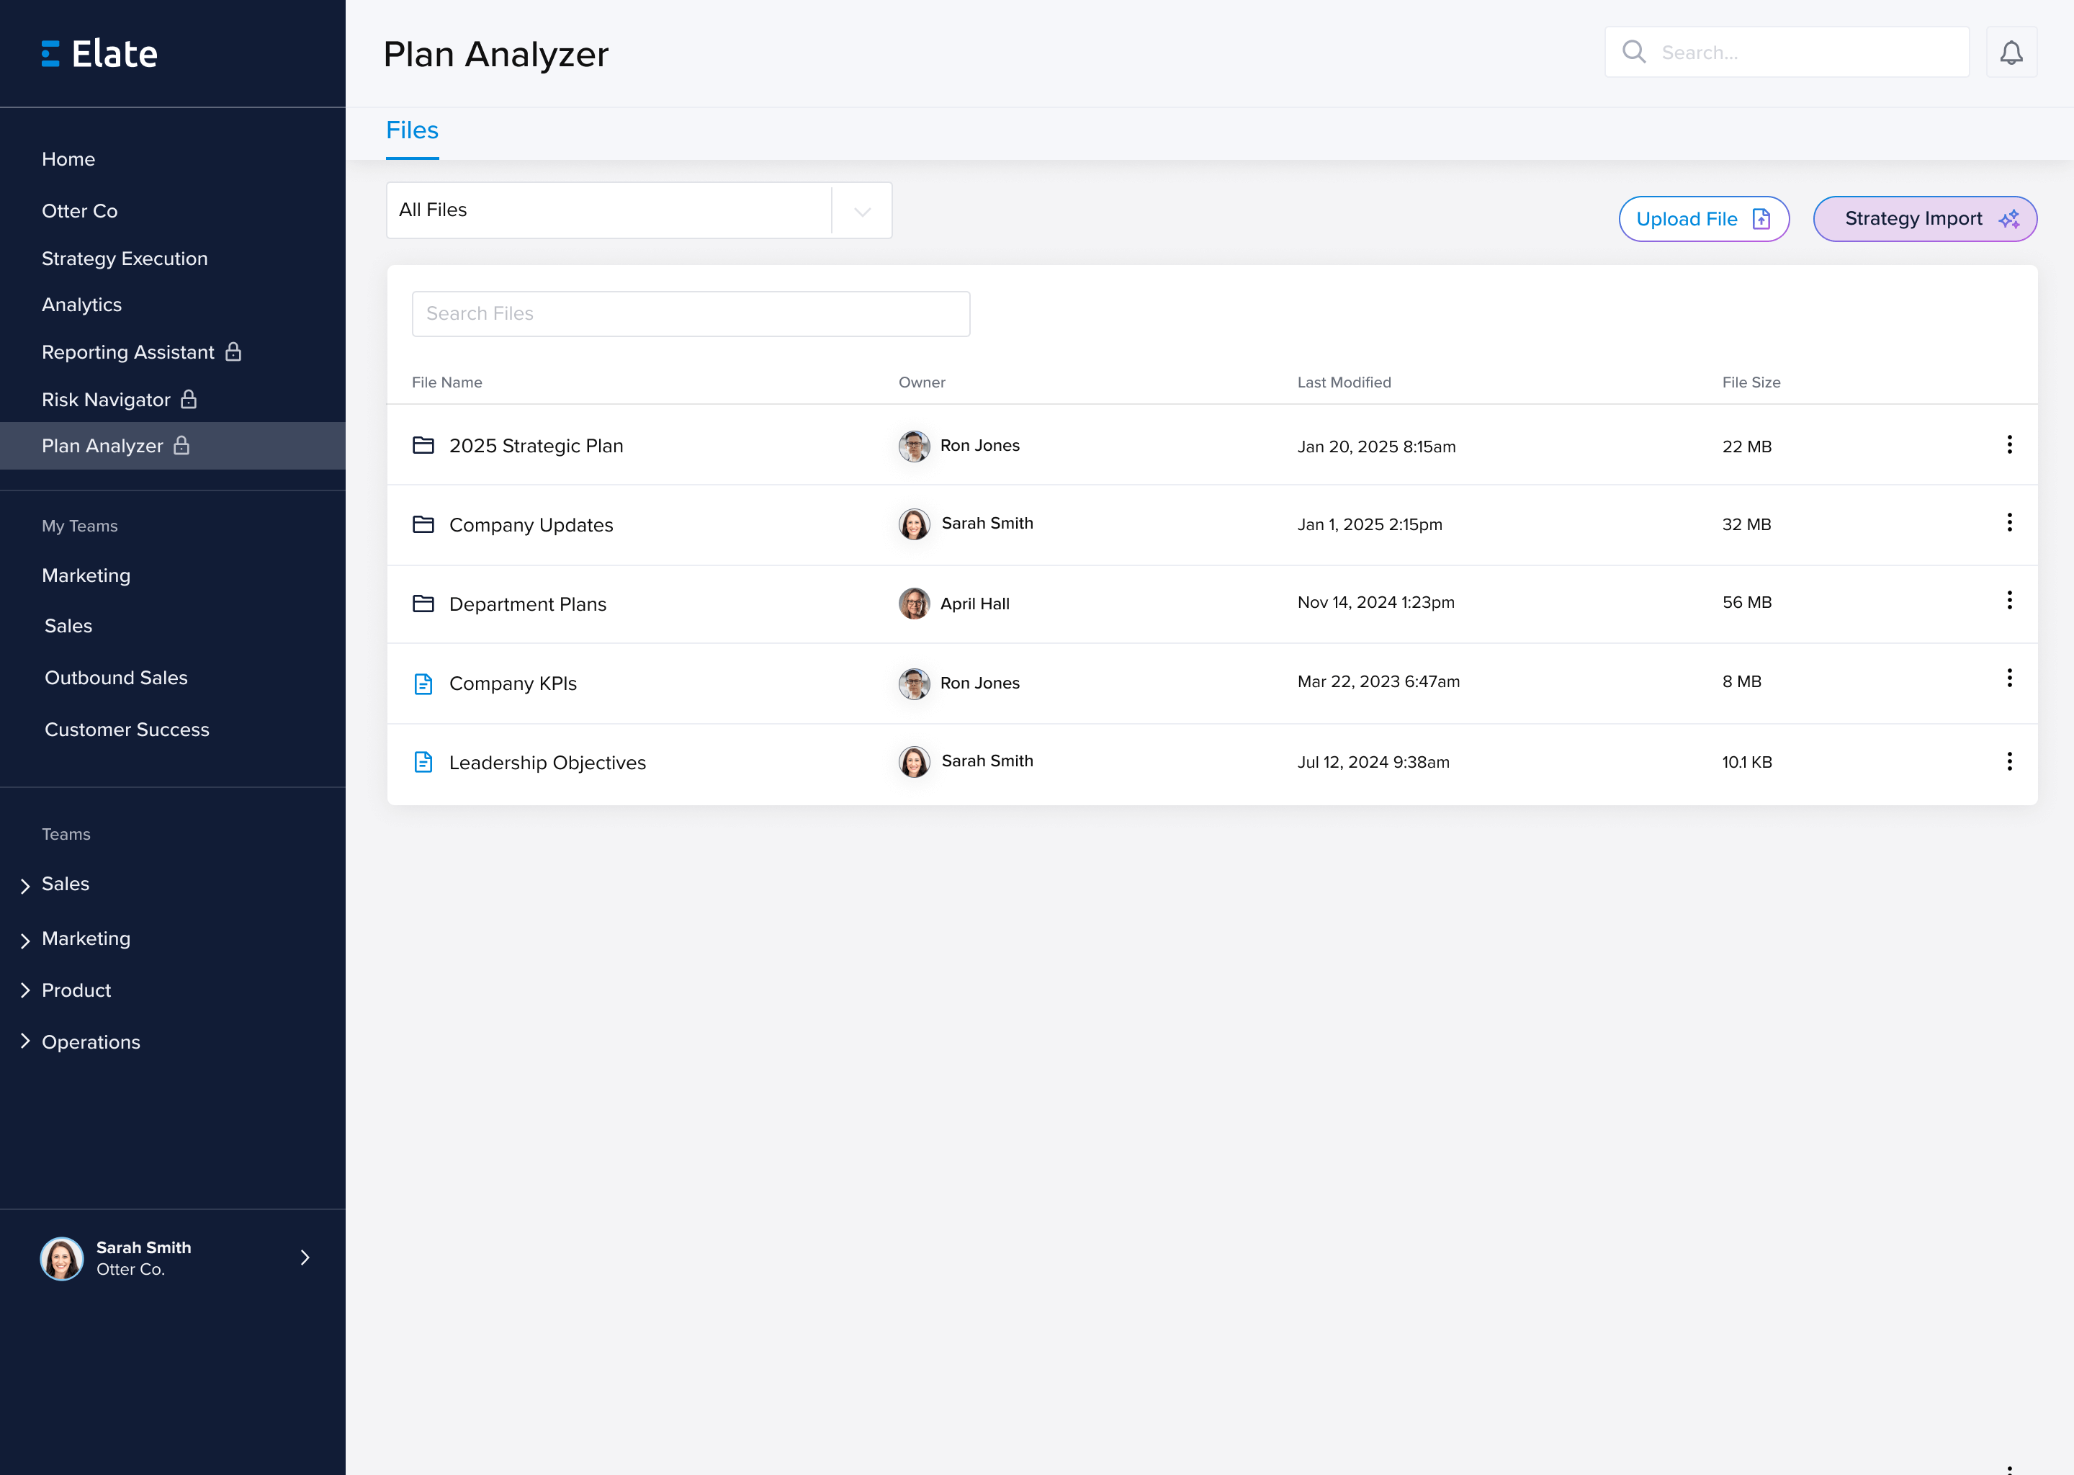
Task: Sort by Last Modified column header
Action: (x=1343, y=382)
